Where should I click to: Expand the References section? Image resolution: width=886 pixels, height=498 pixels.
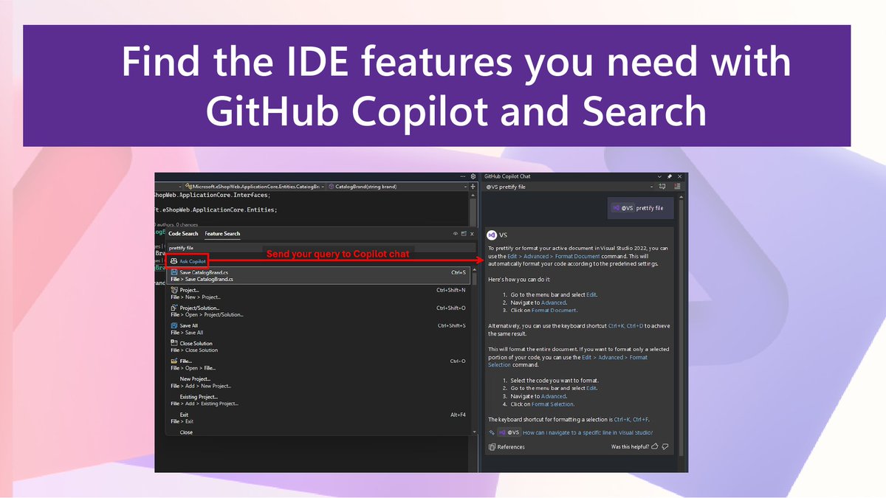pyautogui.click(x=506, y=447)
